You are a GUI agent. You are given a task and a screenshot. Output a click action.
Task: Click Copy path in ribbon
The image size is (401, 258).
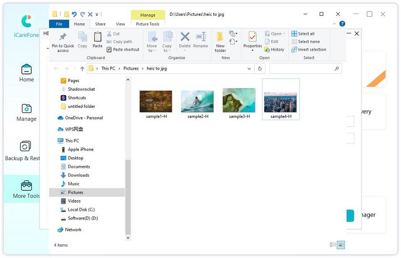pos(119,41)
